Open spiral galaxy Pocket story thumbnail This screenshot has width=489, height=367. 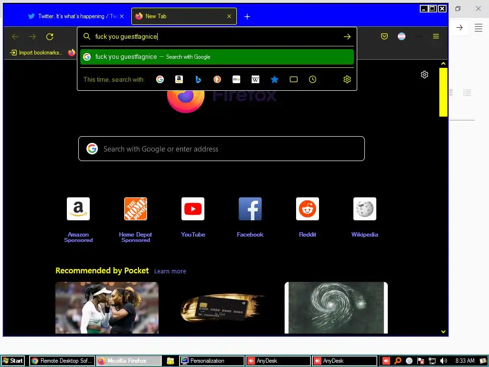336,308
